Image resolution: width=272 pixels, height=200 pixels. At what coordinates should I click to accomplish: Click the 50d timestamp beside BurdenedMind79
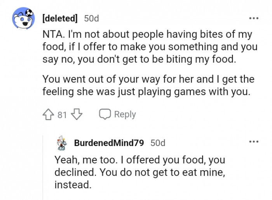158,143
